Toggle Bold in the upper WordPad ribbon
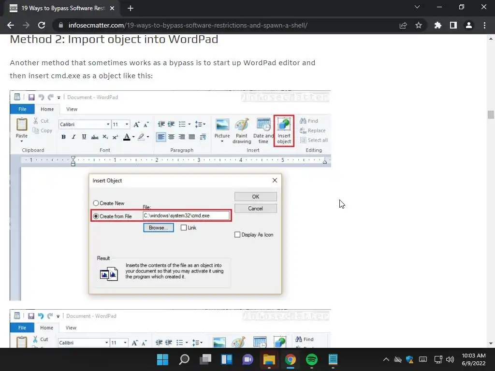Image resolution: width=495 pixels, height=371 pixels. click(63, 137)
